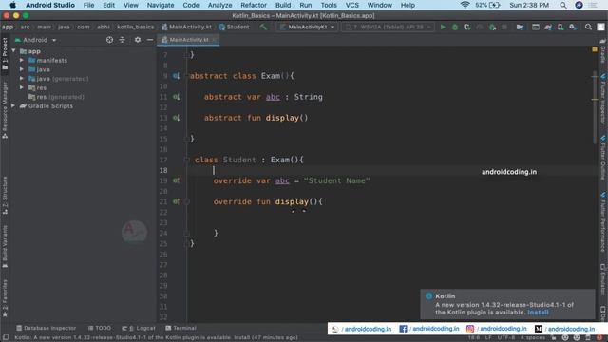Viewport: 608px width, 342px height.
Task: Click the Student breadcrumb in navigation bar
Action: (x=235, y=28)
